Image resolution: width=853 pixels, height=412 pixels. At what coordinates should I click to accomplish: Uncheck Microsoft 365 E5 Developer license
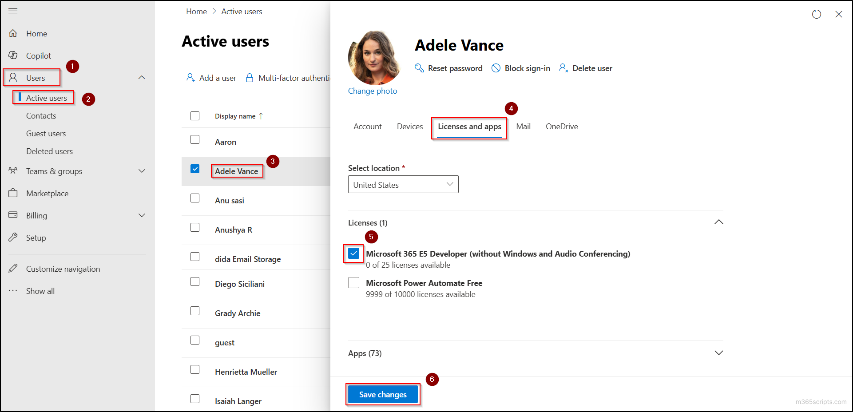coord(353,254)
